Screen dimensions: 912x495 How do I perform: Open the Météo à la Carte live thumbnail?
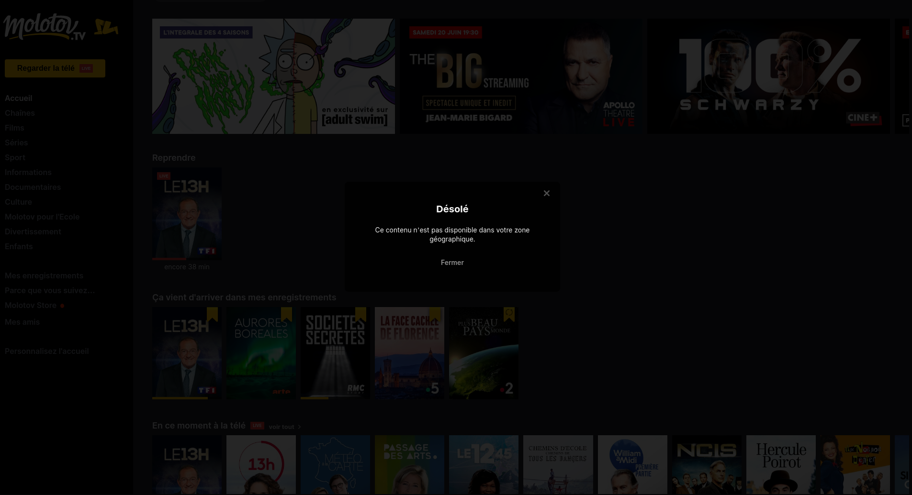(x=335, y=464)
